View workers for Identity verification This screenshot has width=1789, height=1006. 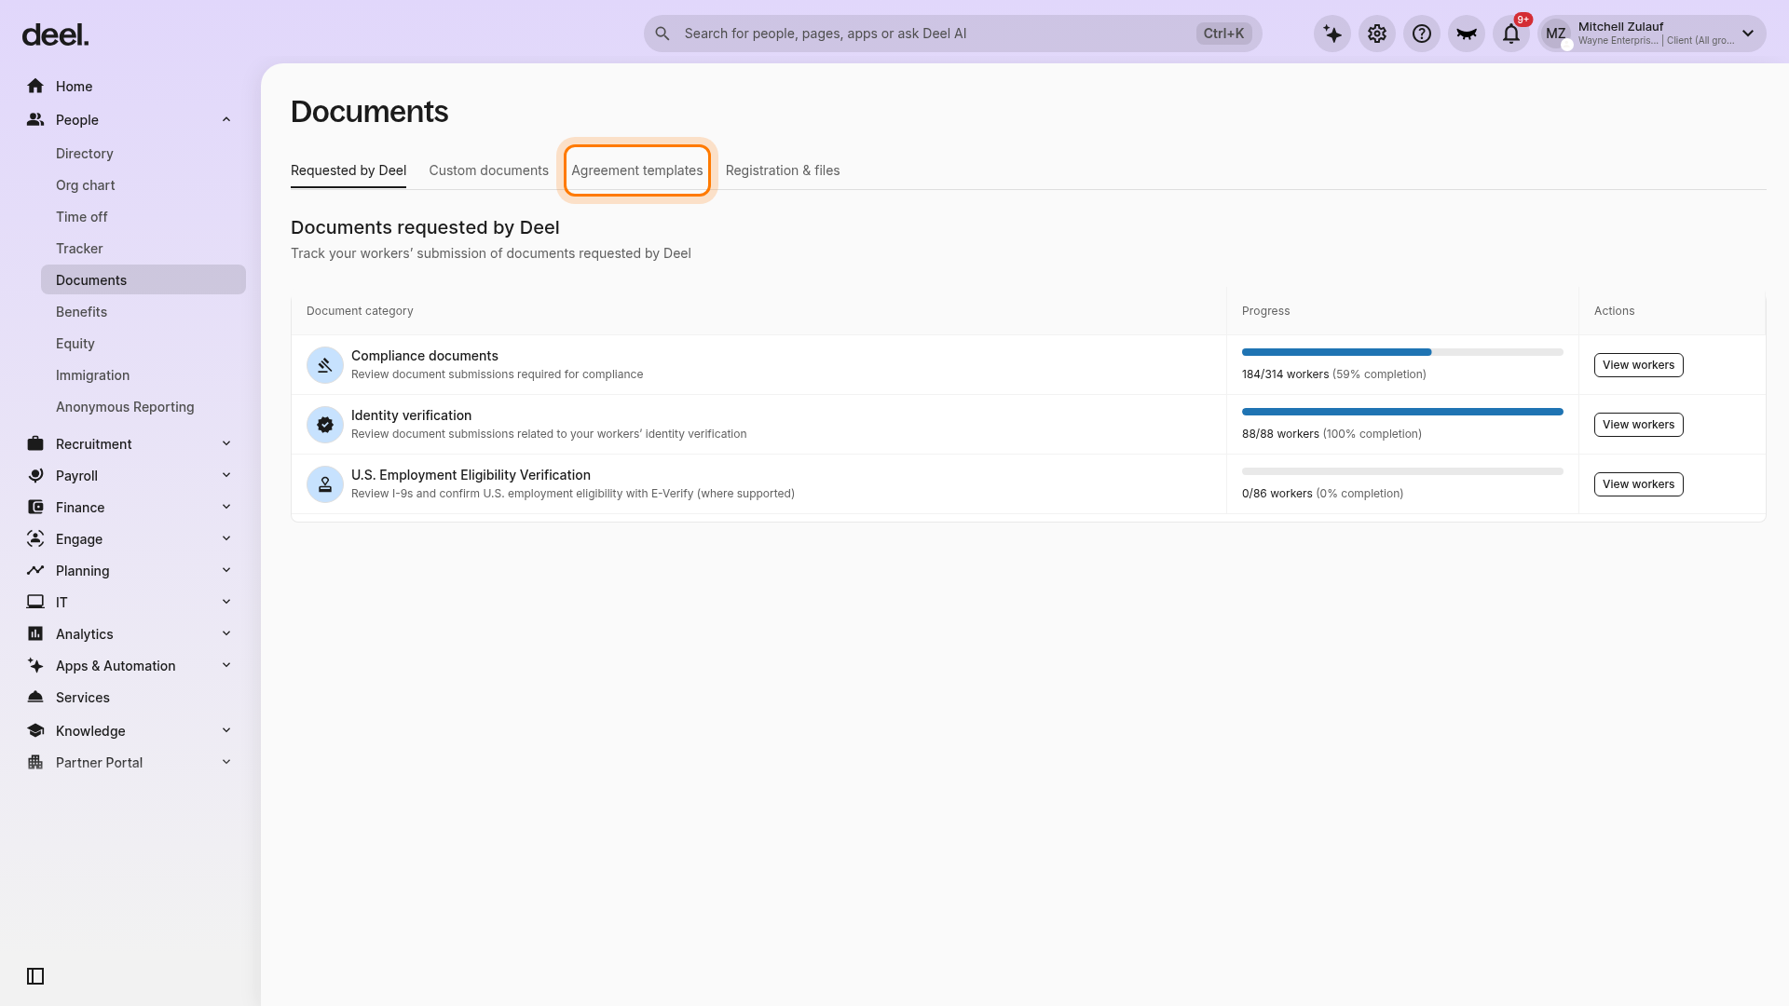tap(1638, 425)
